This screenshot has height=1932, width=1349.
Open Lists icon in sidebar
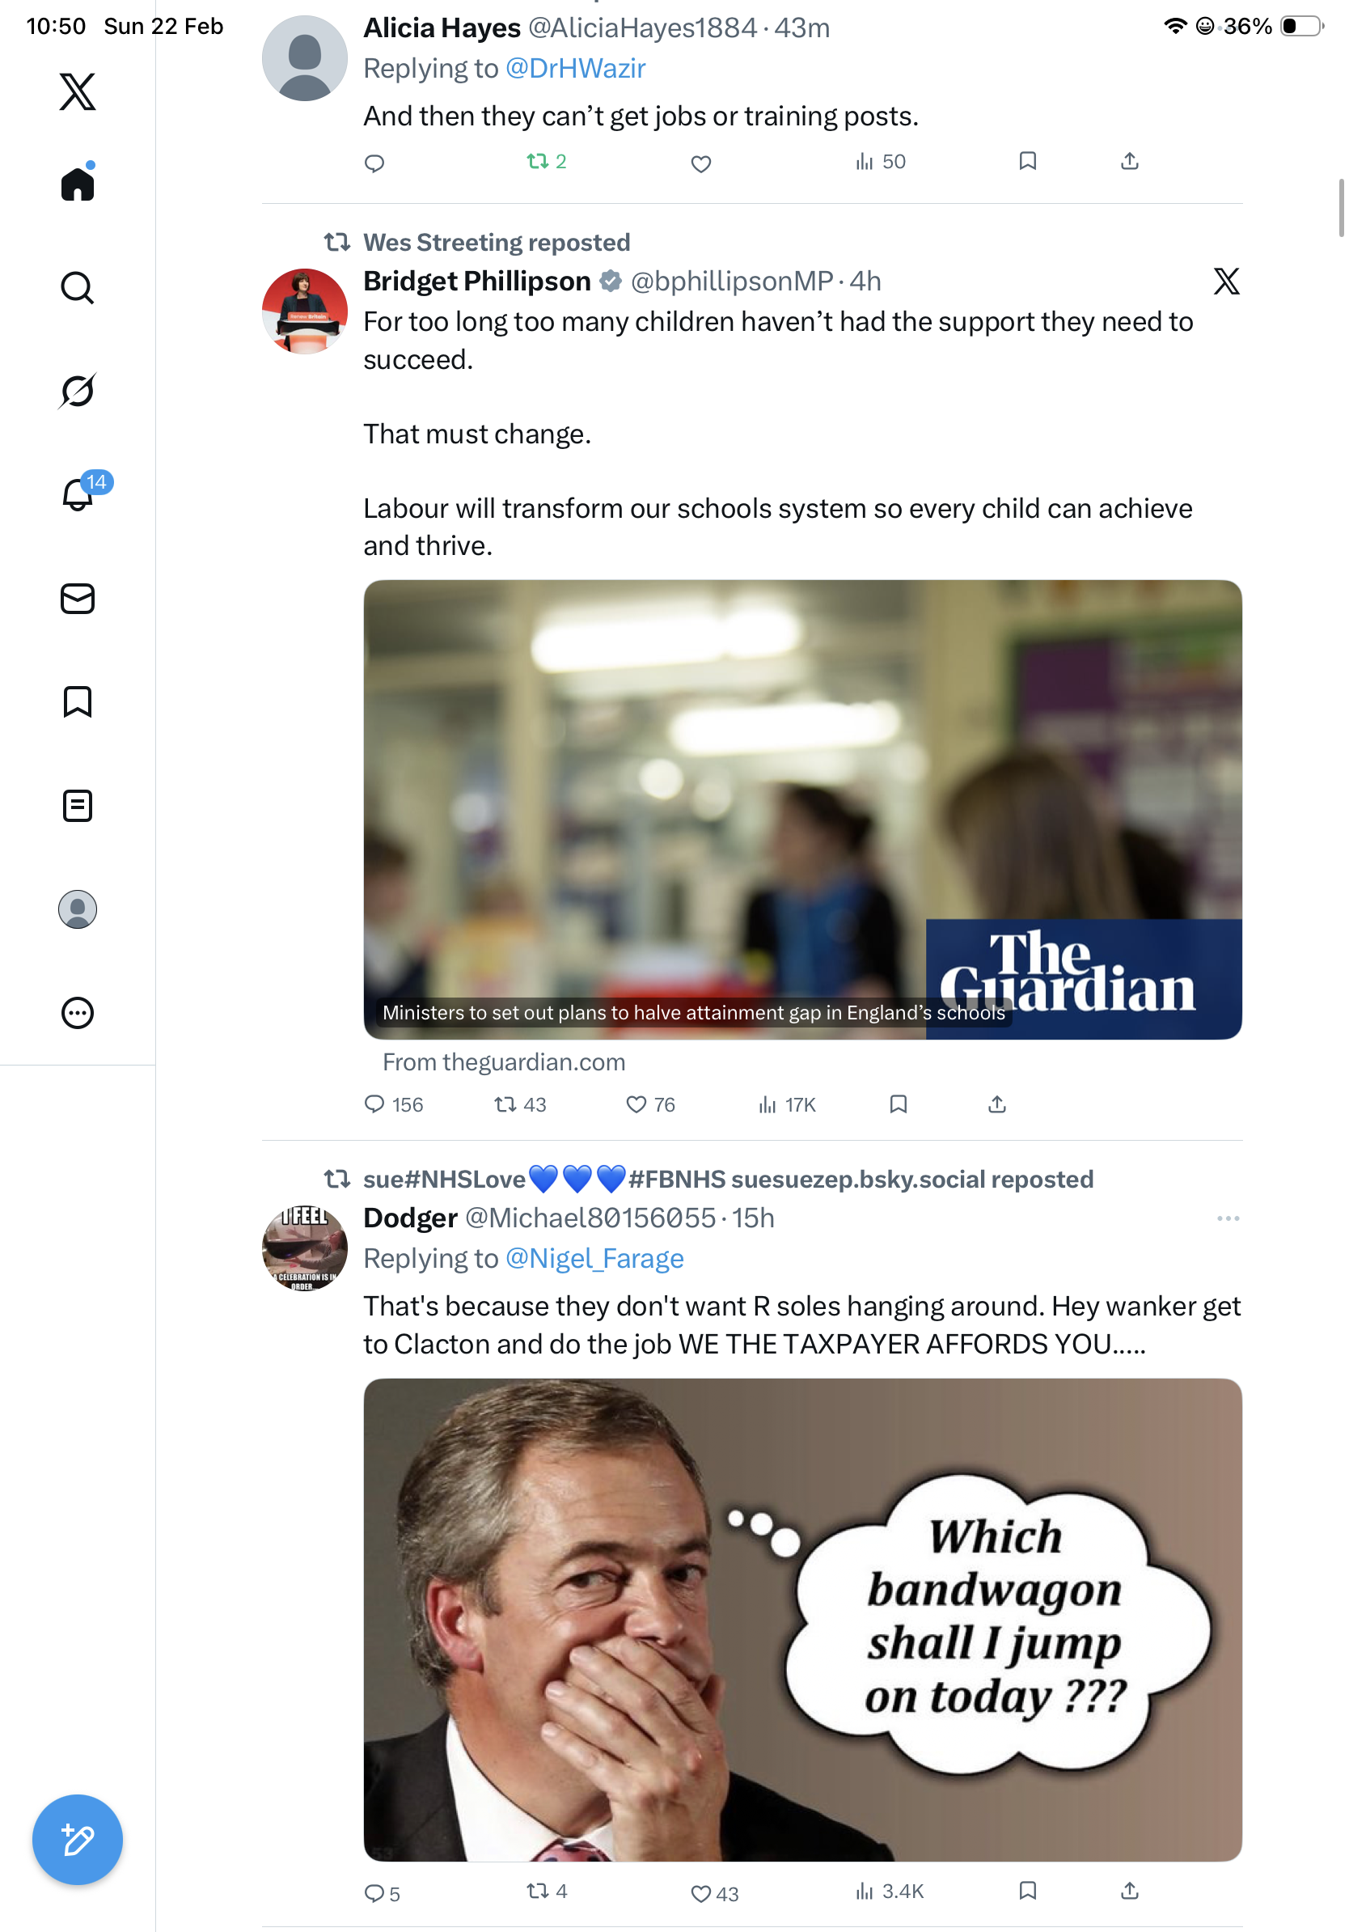point(78,805)
